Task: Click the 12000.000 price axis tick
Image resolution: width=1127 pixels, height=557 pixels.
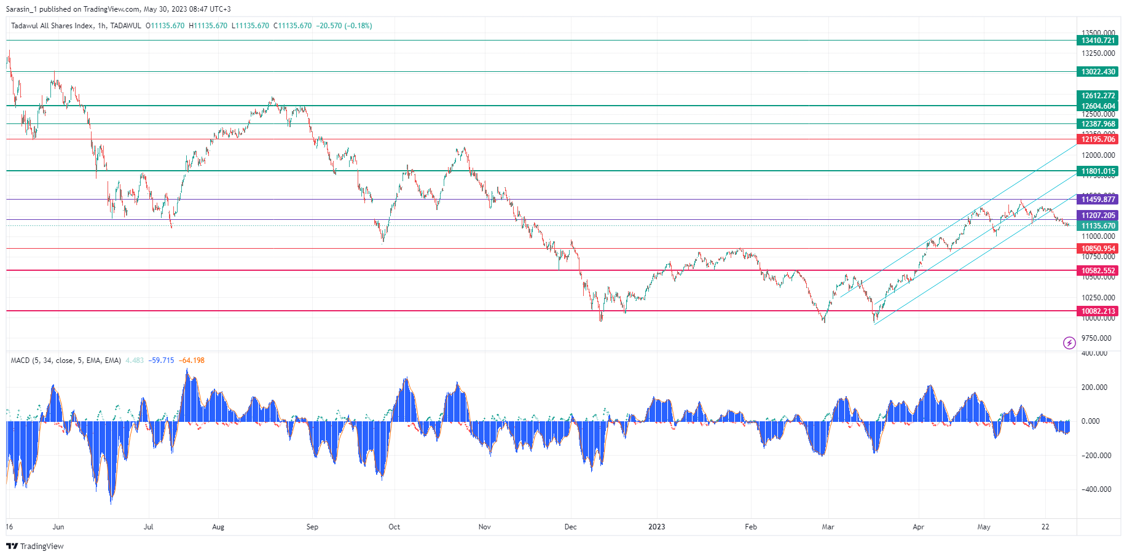Action: (1098, 155)
